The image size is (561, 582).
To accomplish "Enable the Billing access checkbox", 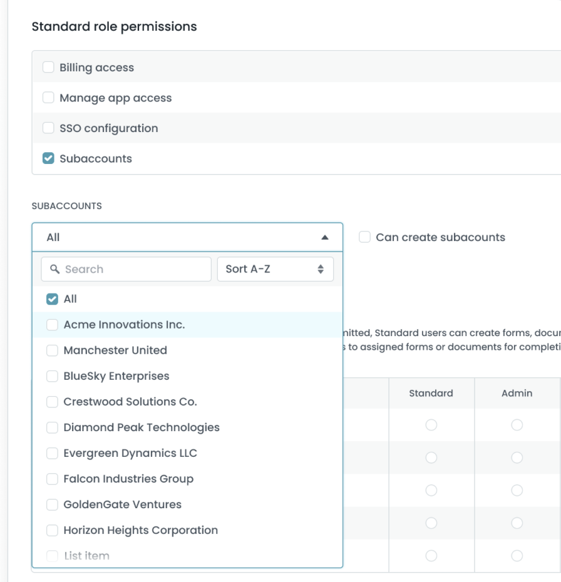I will pos(48,68).
